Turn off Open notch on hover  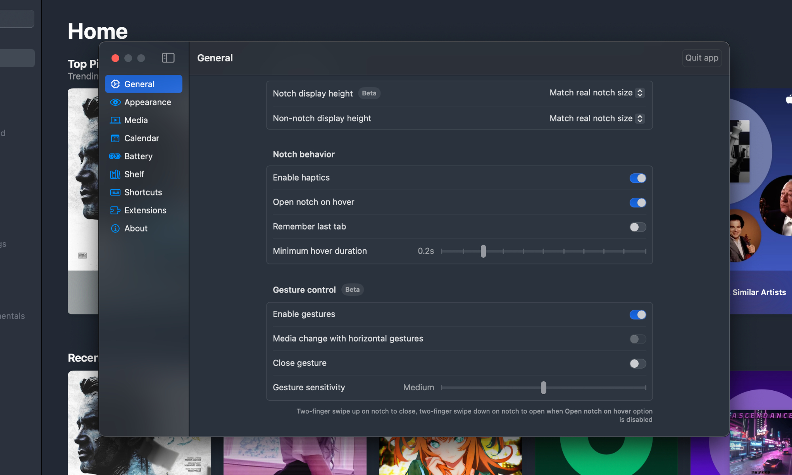(x=638, y=202)
